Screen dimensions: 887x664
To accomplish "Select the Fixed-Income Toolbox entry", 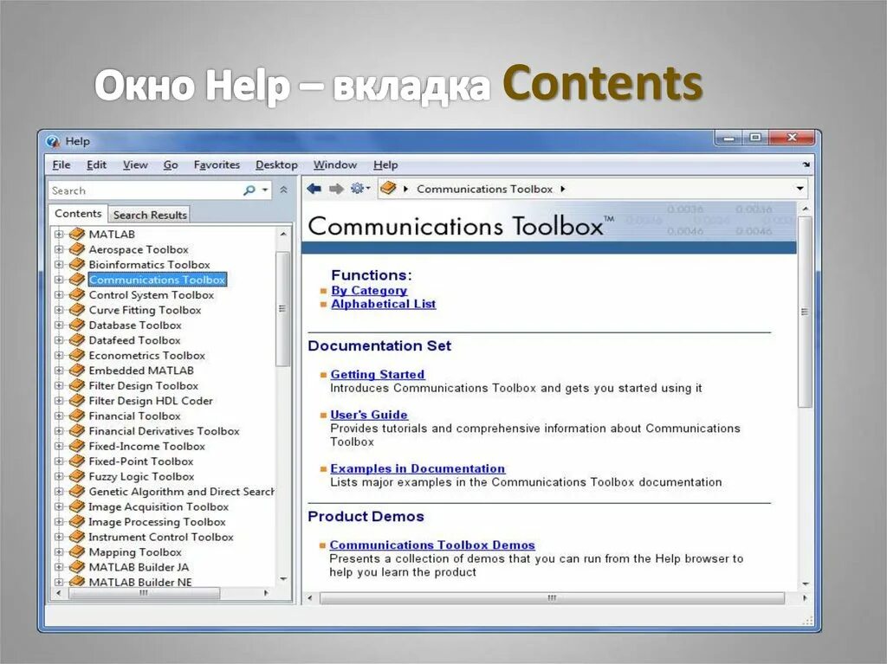I will coord(146,446).
